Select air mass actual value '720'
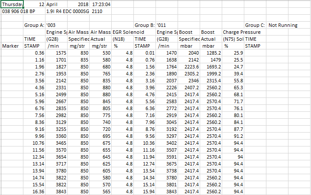This screenshot has height=195, width=311. click(x=100, y=129)
